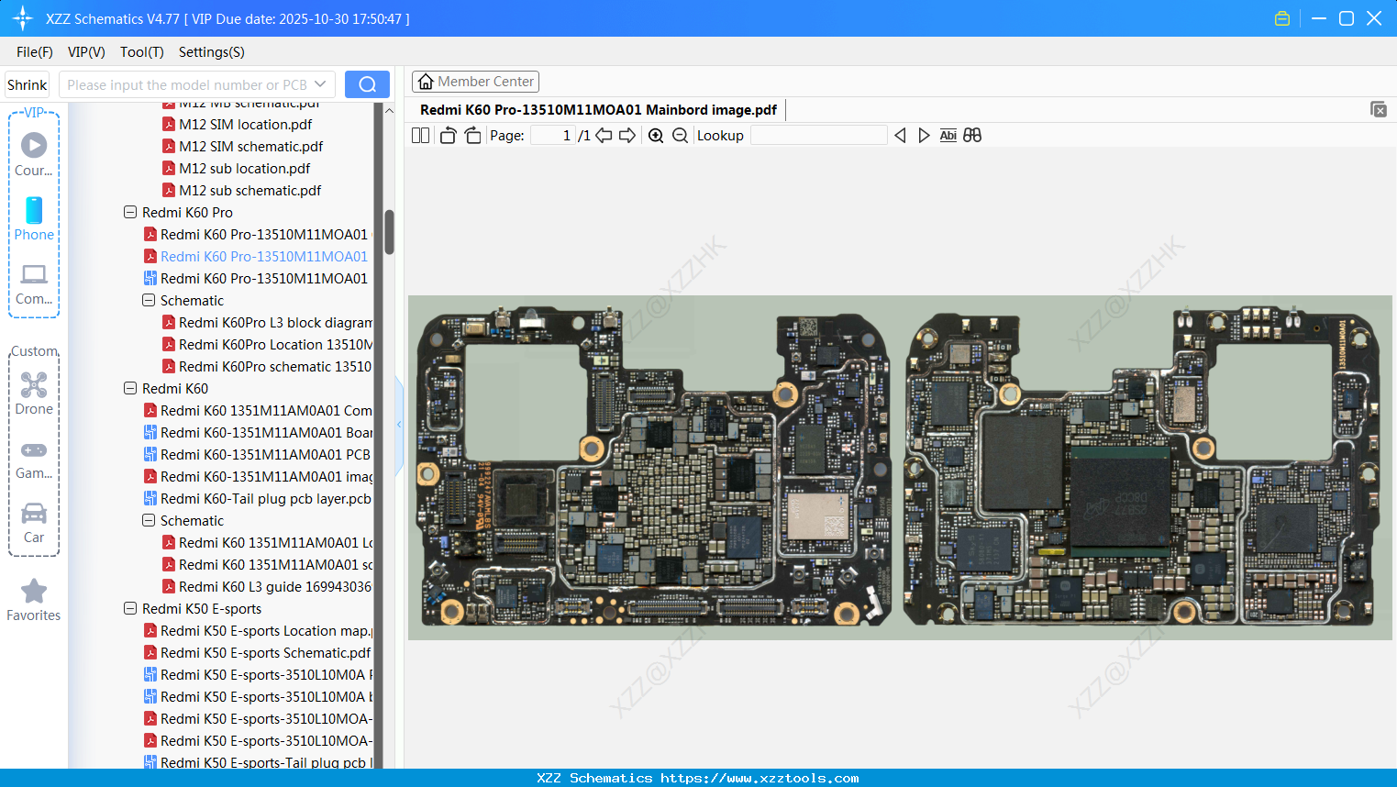
Task: Click next page navigation arrow
Action: pyautogui.click(x=629, y=135)
